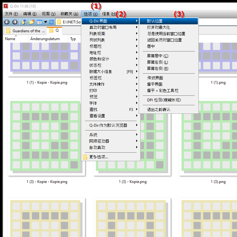This screenshot has height=237, width=237.
Task: Select the 传统界面 style
Action: click(169, 78)
